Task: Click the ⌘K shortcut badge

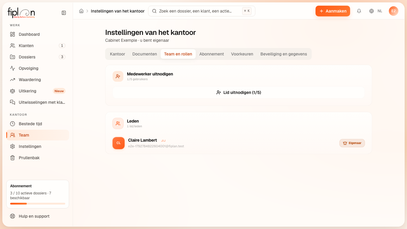Action: point(247,11)
